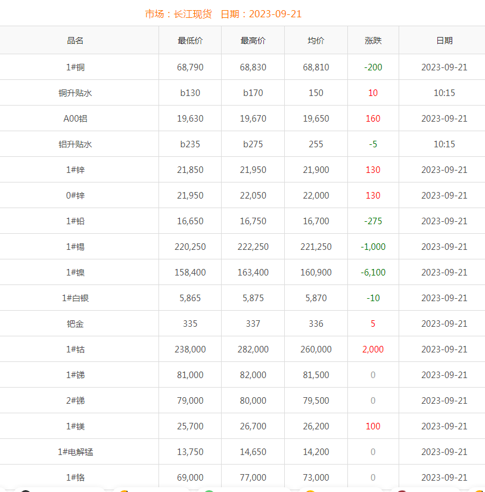The width and height of the screenshot is (485, 492).
Task: Open the A00铝 product entry
Action: click(75, 119)
